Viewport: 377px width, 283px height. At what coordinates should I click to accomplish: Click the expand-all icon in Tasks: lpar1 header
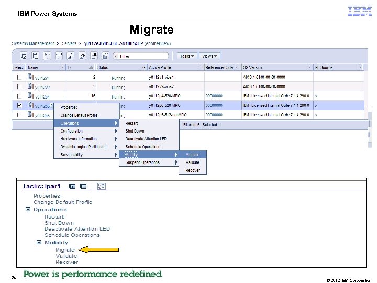(x=72, y=186)
